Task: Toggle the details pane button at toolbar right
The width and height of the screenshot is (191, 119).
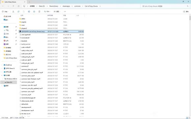Action: coord(186,11)
